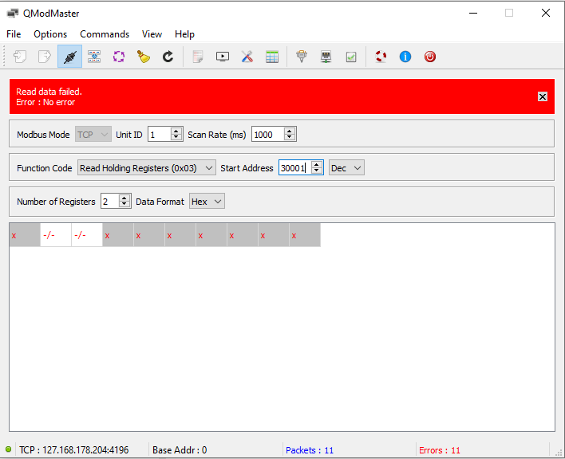Open the Tools wrench-and-screwdriver icon
The width and height of the screenshot is (565, 459).
(x=247, y=57)
